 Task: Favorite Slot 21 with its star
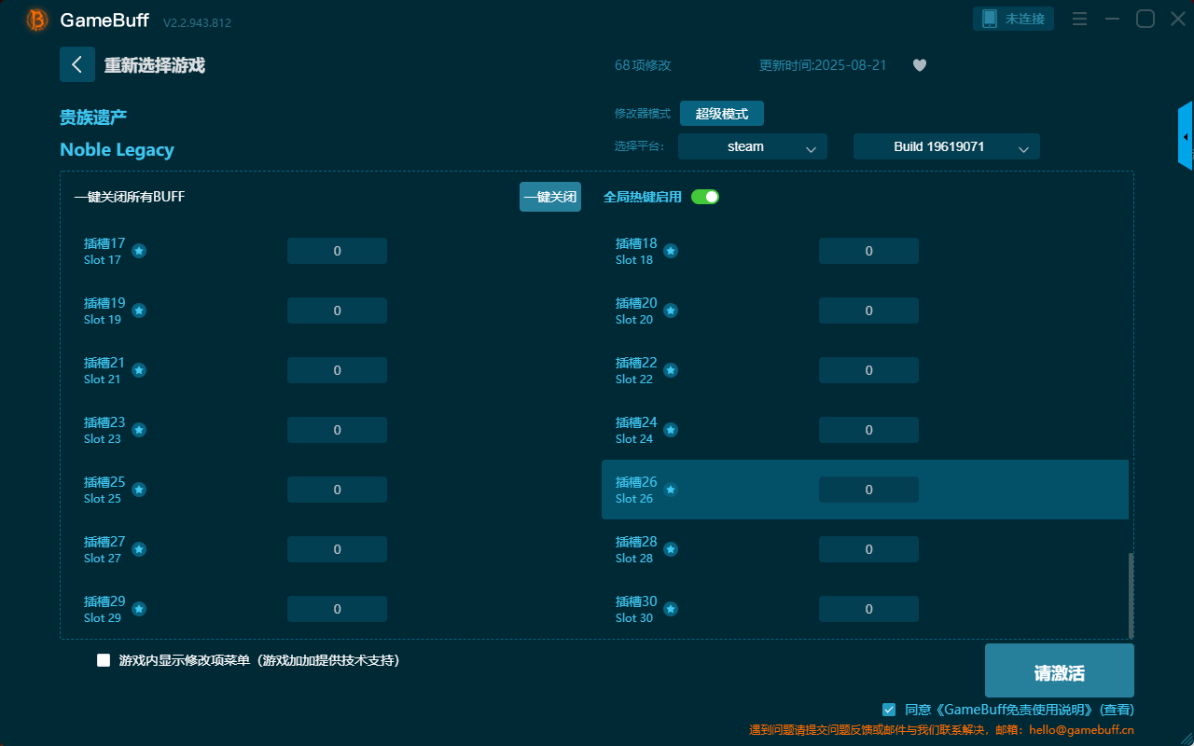[x=139, y=370]
